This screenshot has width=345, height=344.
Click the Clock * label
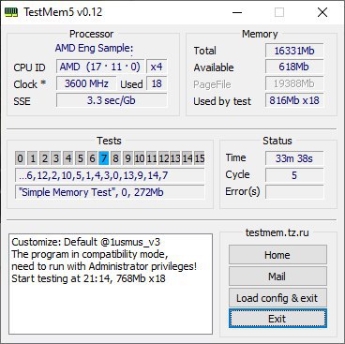tap(30, 84)
